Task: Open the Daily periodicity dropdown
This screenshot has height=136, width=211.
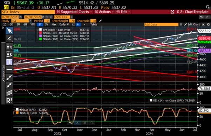Action: point(64,25)
